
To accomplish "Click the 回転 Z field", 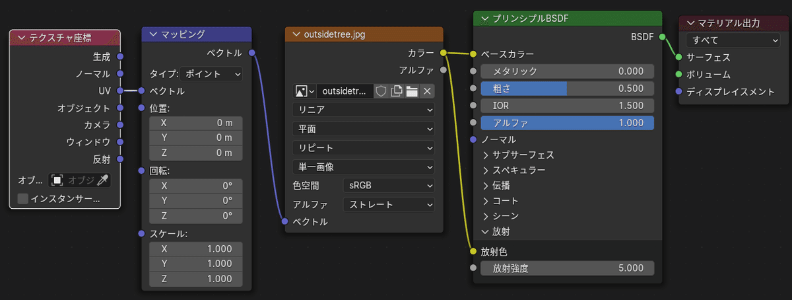I will point(195,216).
